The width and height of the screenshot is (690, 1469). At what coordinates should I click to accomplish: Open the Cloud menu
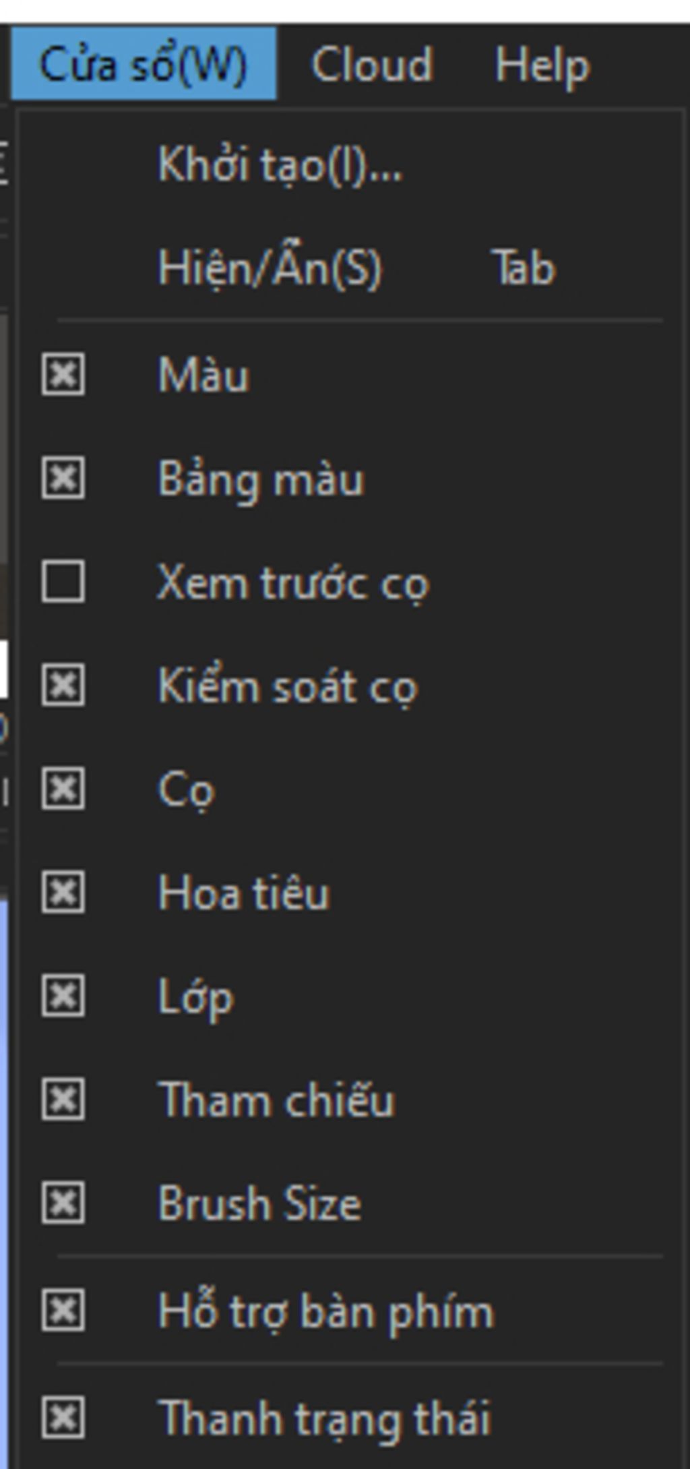tap(371, 65)
